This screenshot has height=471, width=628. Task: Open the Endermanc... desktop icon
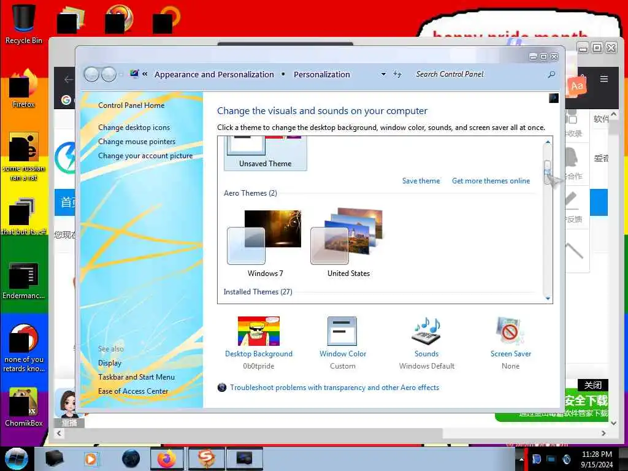click(23, 280)
